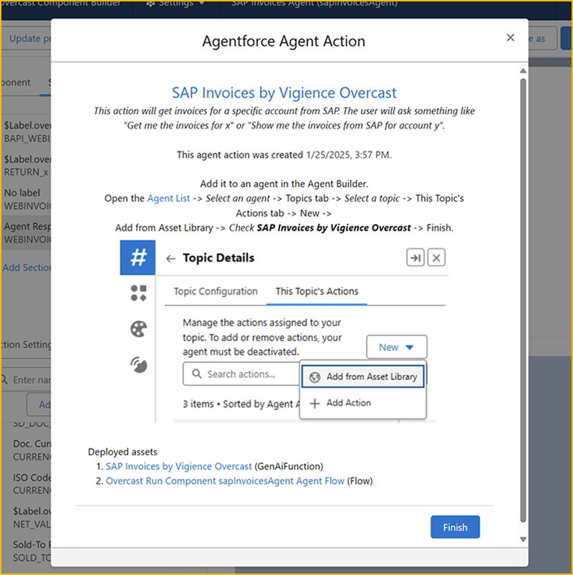Open the color palette icon in sidebar
Viewport: 573px width, 575px height.
138,328
